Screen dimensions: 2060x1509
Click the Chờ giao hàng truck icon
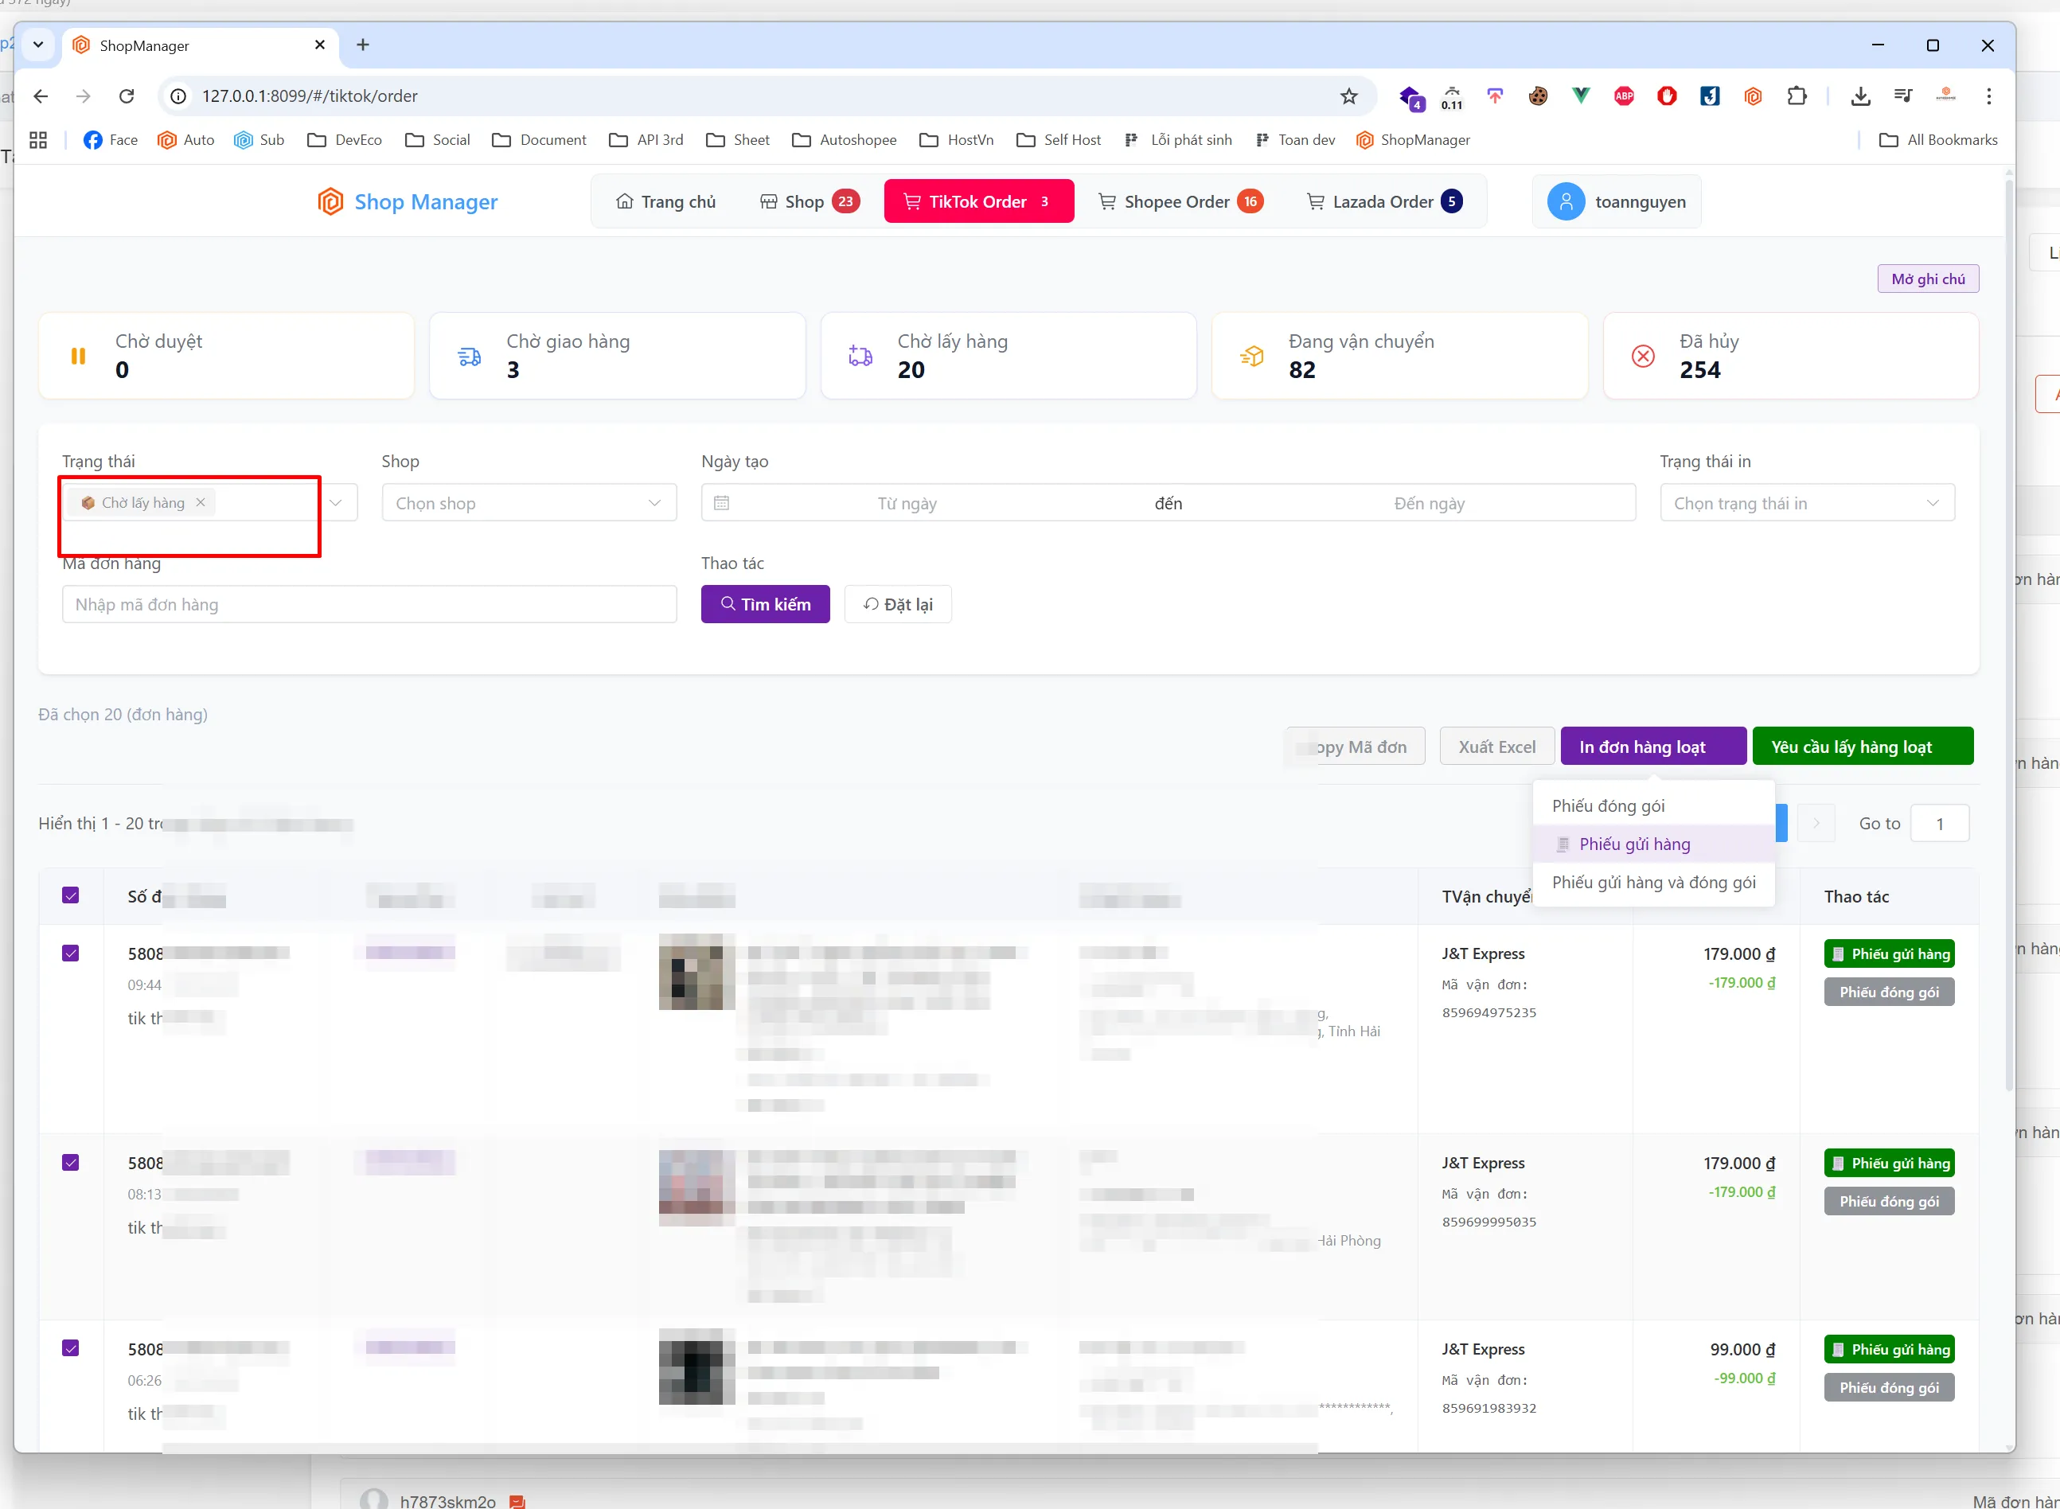click(470, 357)
